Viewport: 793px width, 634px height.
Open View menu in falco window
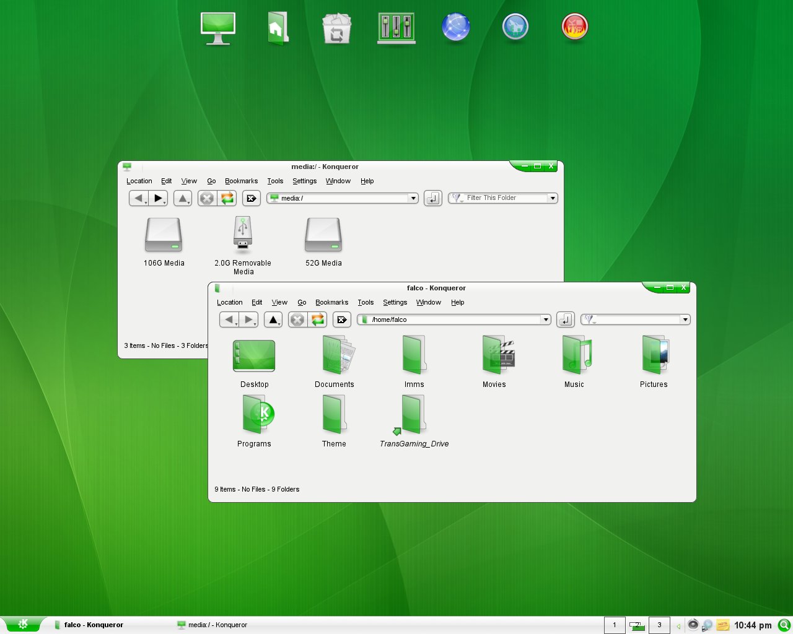[x=279, y=302]
